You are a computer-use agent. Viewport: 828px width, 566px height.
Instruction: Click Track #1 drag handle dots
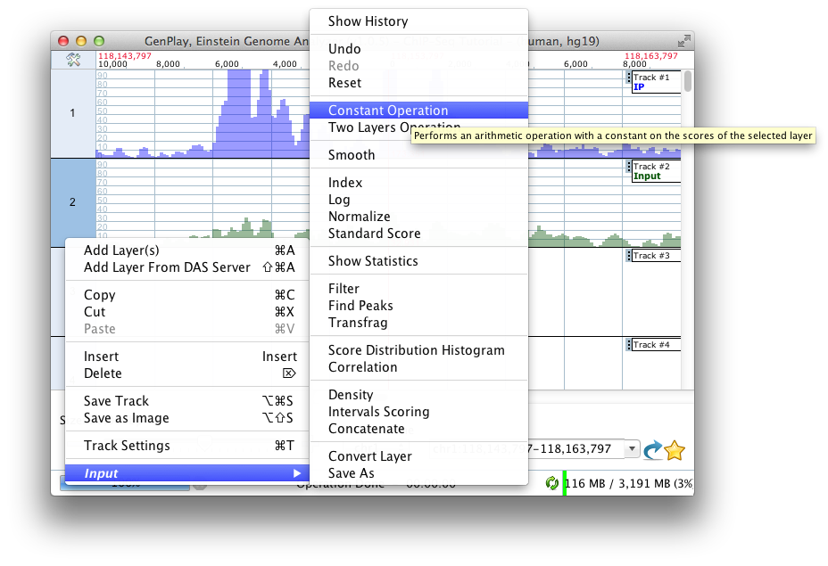tap(628, 78)
